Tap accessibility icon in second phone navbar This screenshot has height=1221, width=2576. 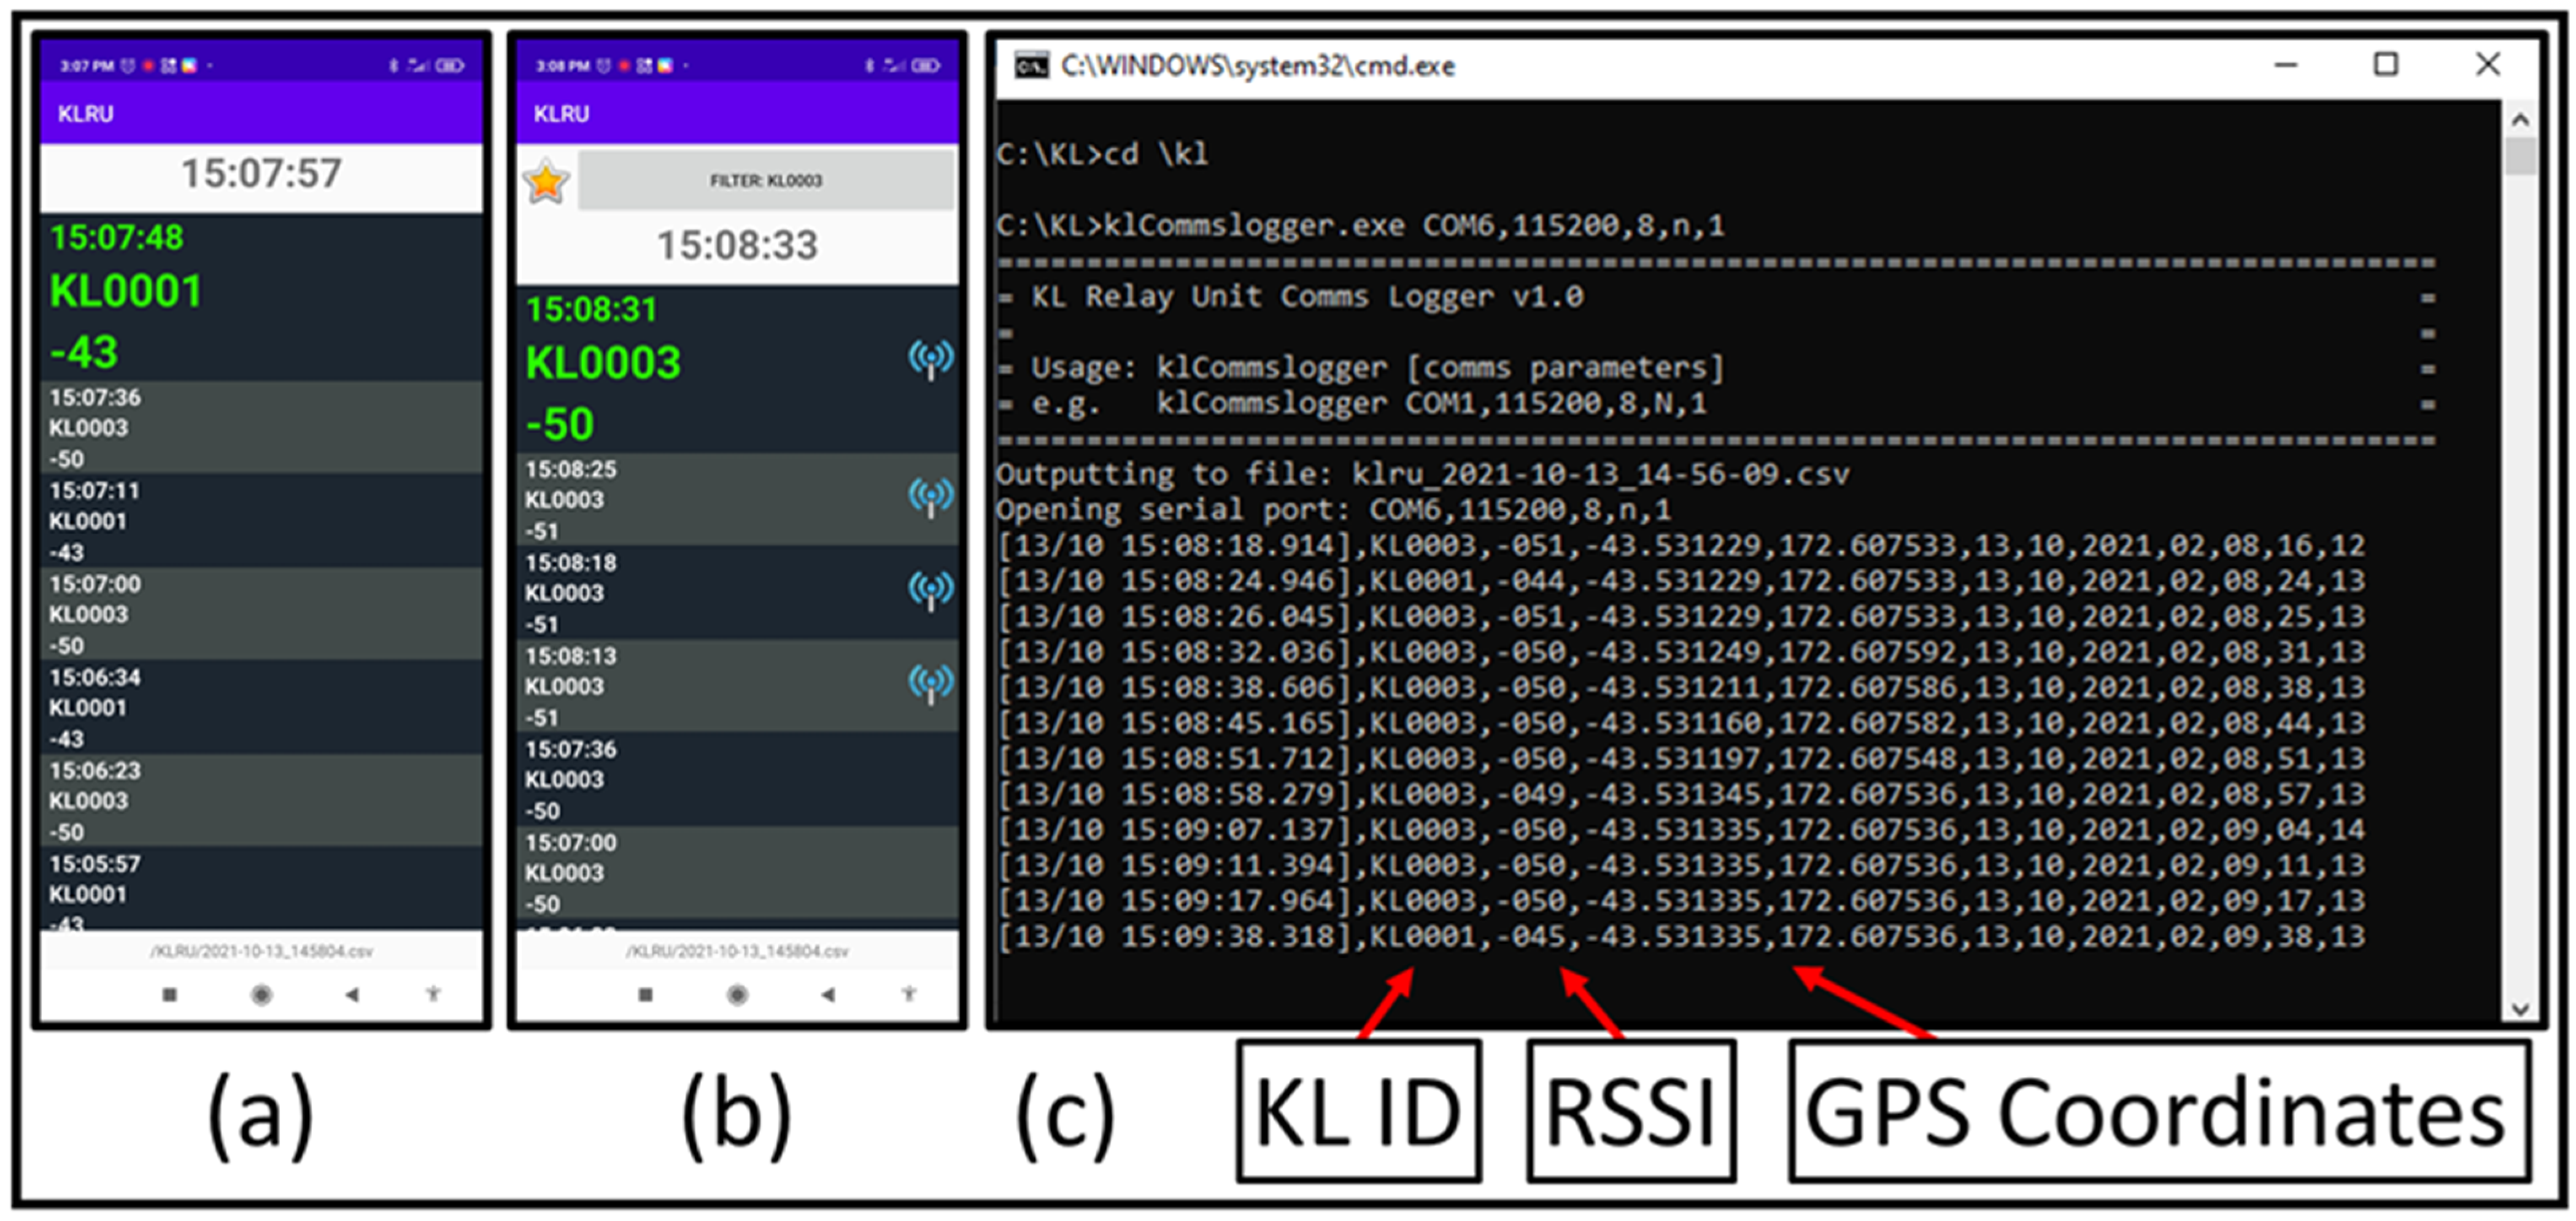pyautogui.click(x=908, y=993)
